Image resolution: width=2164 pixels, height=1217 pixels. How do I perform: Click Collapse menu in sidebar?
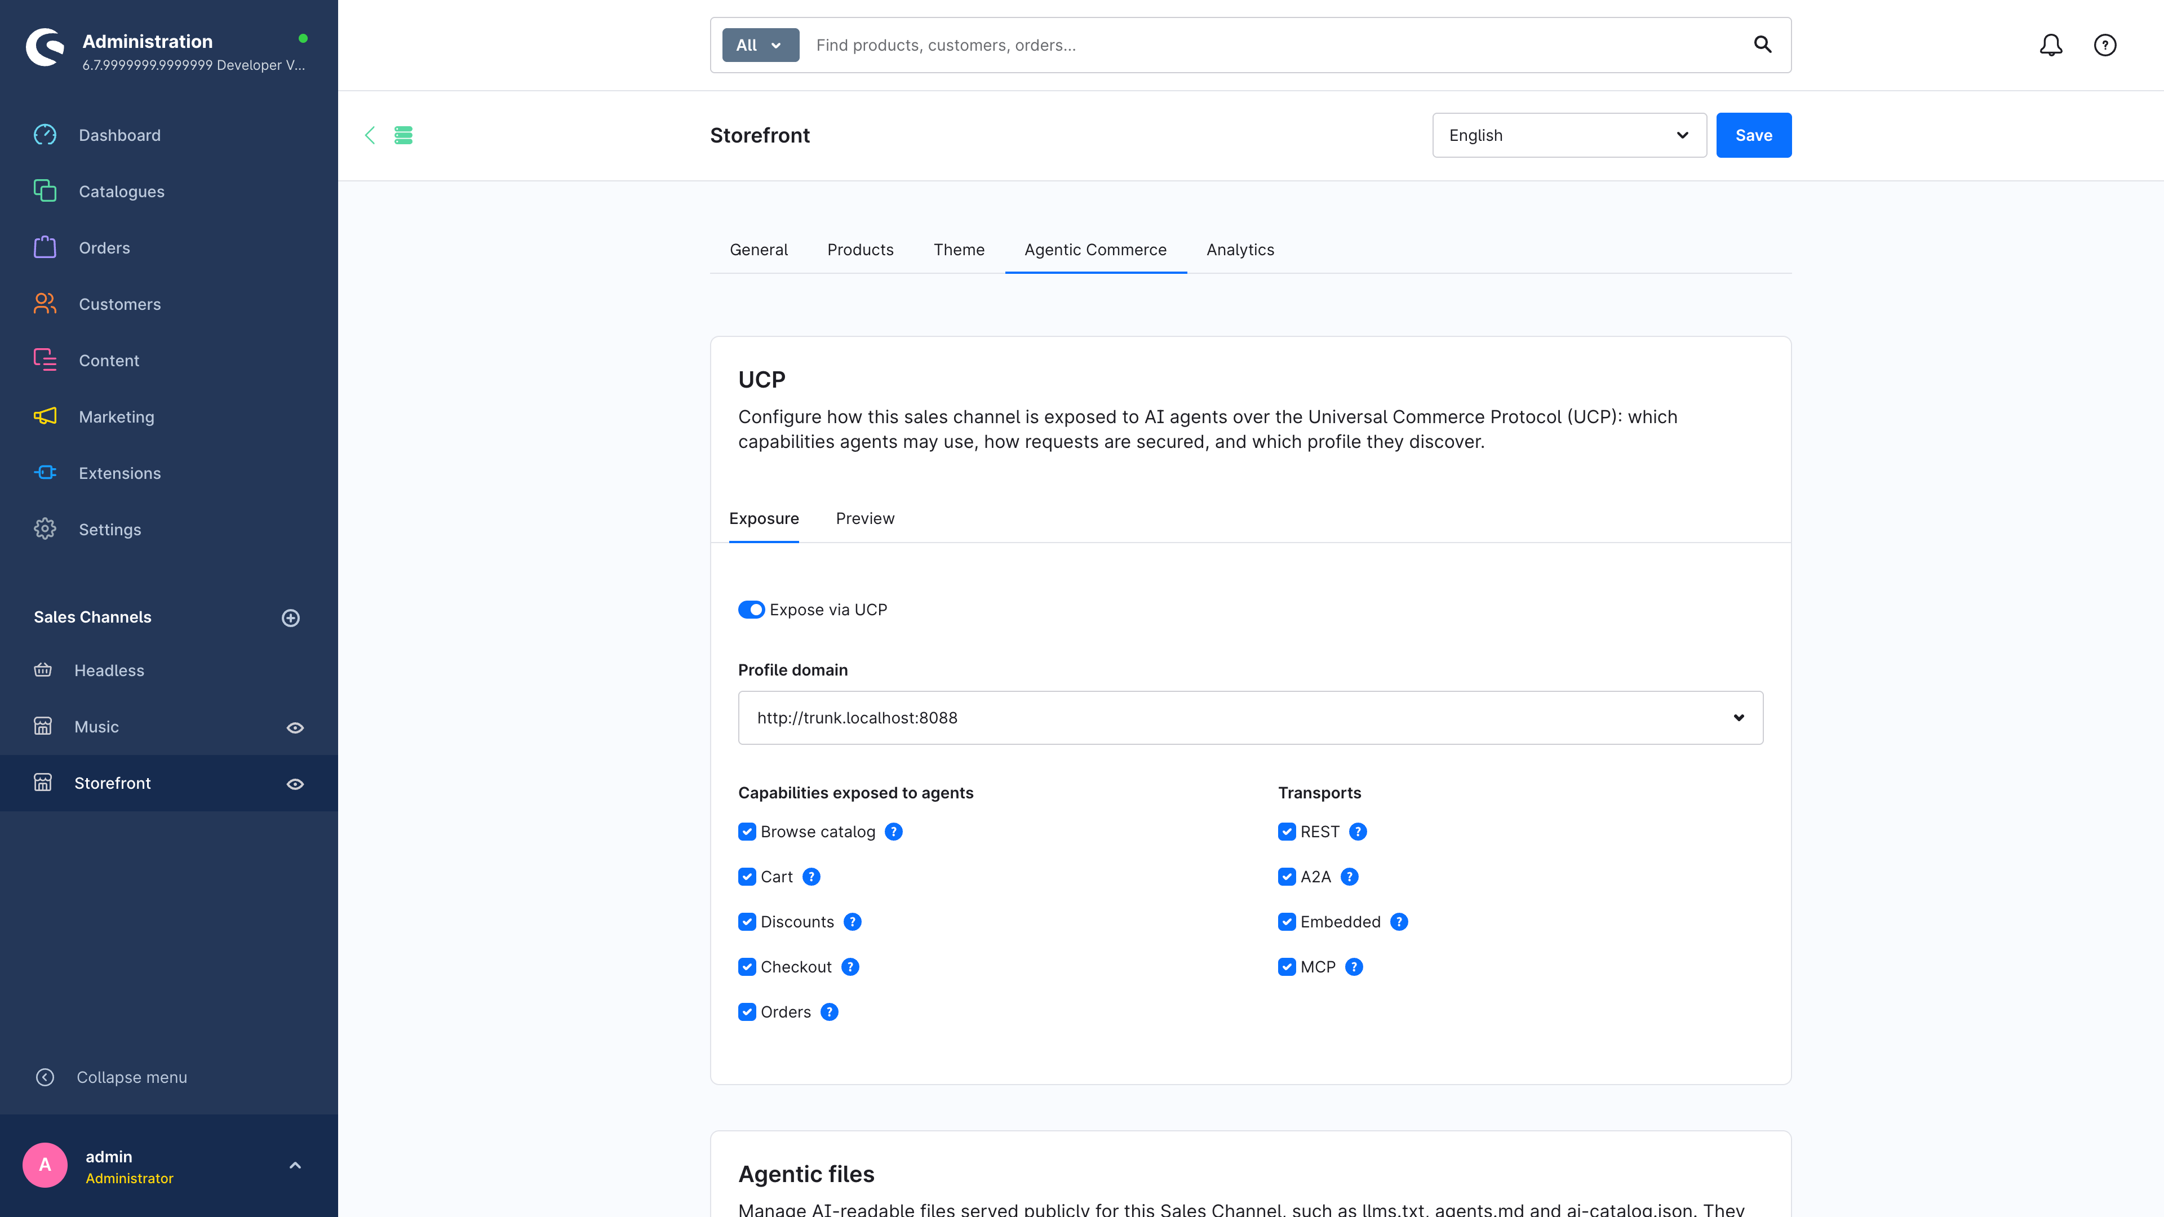pyautogui.click(x=131, y=1077)
